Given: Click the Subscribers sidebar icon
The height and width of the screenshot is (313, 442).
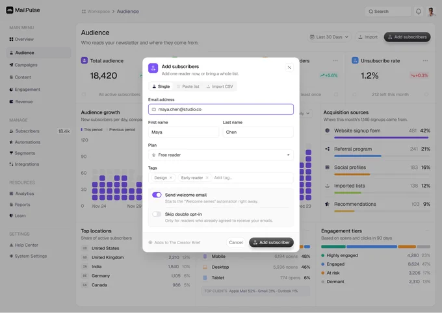Looking at the screenshot, I should [11, 131].
